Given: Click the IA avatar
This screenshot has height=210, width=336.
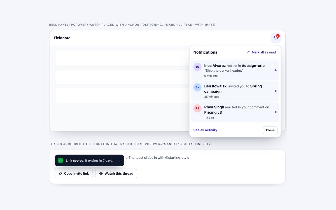Looking at the screenshot, I should coord(197,67).
